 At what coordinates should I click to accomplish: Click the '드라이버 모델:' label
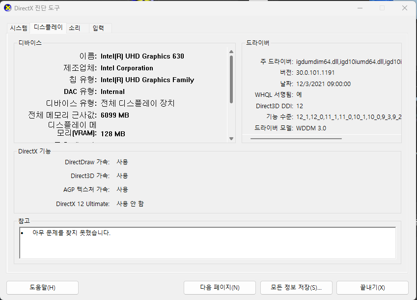[274, 128]
